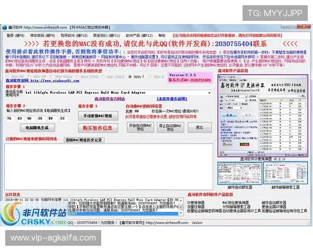
Task: Click QQ number link in pink version box
Action: [200, 80]
